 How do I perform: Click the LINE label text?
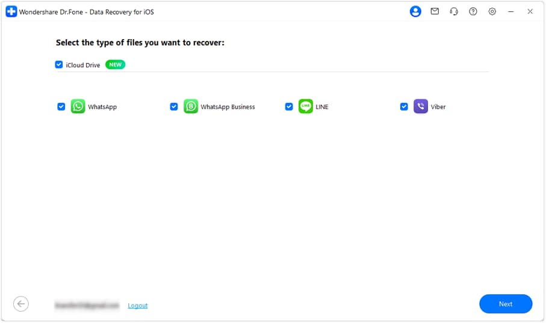(321, 107)
